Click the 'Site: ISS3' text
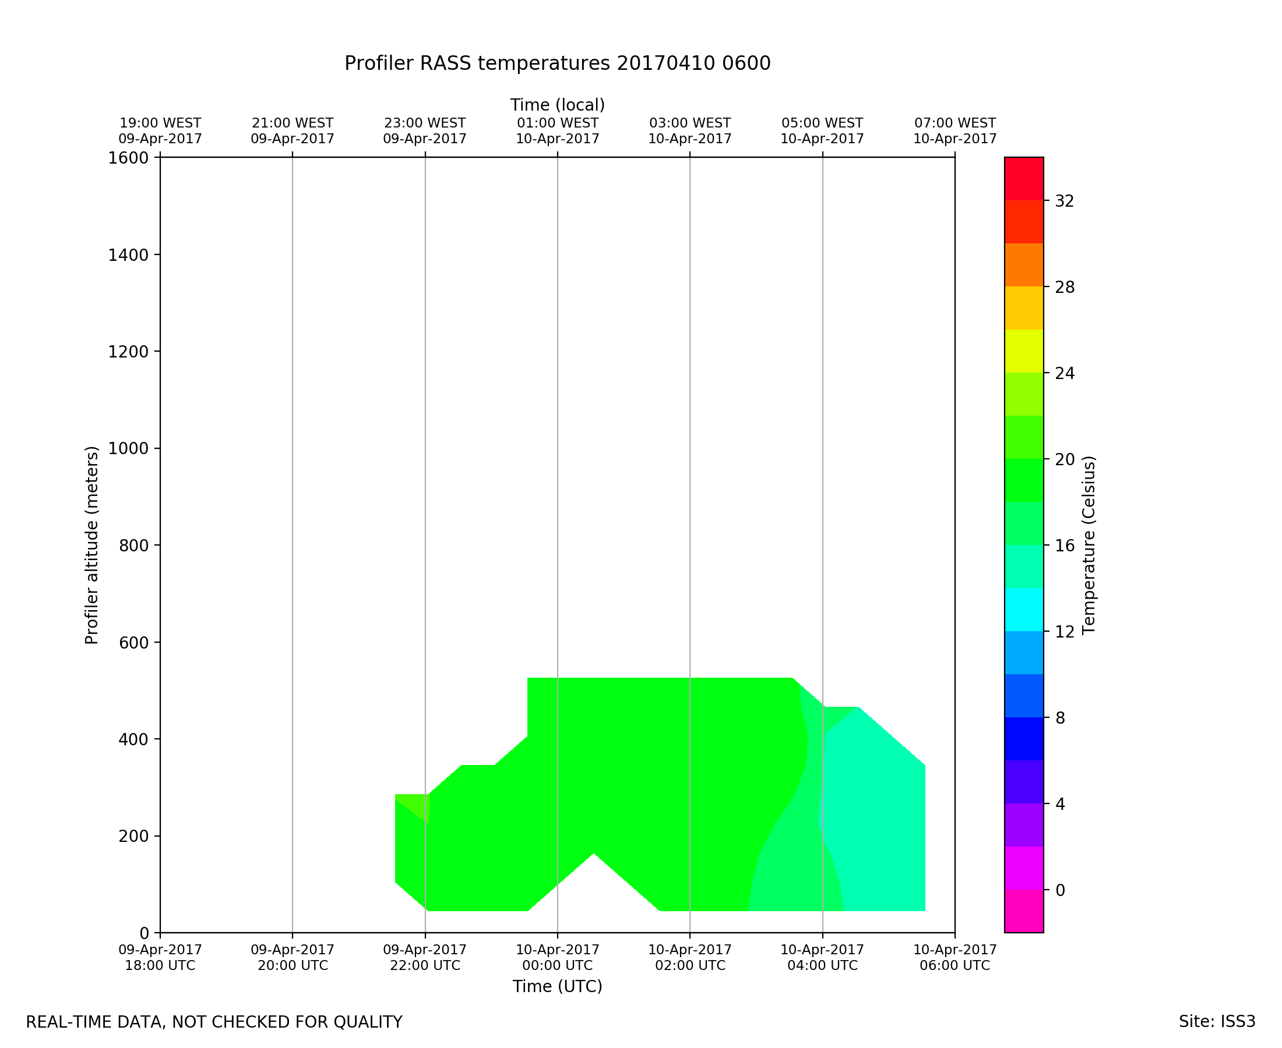 pos(1217,1022)
